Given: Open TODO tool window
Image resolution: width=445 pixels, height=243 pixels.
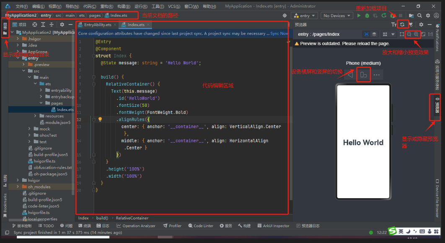Looking at the screenshot, I should 46,226.
